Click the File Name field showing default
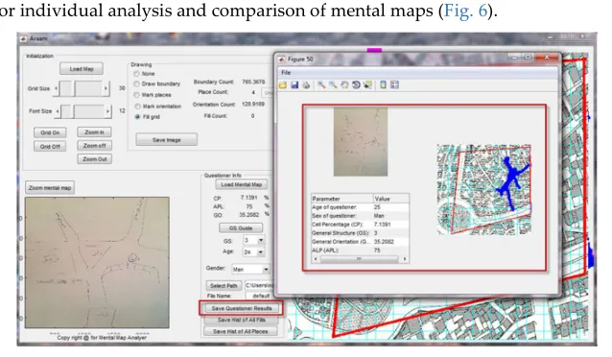This screenshot has width=612, height=357. click(259, 296)
